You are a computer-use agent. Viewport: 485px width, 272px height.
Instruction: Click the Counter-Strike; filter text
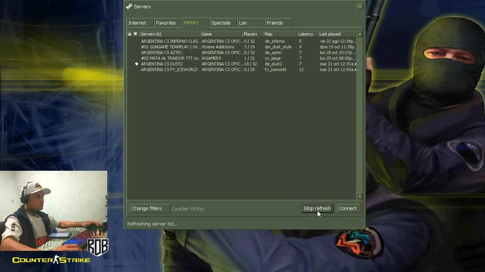[x=188, y=209]
